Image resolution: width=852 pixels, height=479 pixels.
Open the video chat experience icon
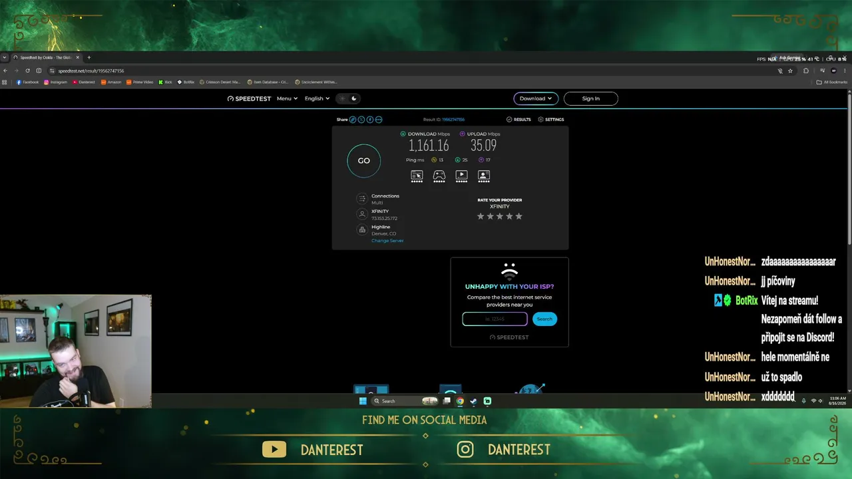(484, 176)
